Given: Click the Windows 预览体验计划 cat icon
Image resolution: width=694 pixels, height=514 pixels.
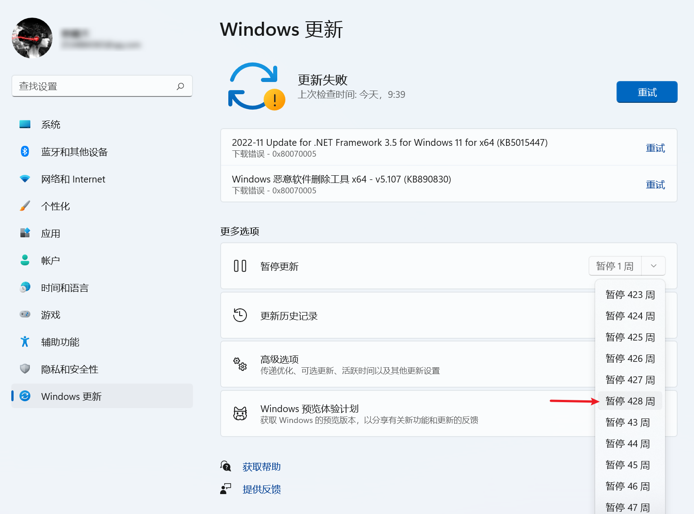Looking at the screenshot, I should pyautogui.click(x=240, y=413).
